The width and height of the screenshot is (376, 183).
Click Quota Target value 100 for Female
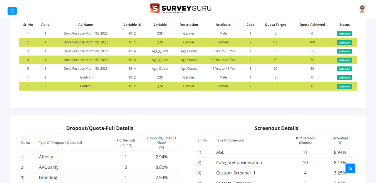[x=275, y=42]
